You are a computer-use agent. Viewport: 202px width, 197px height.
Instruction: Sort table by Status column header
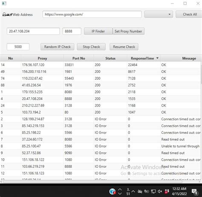coord(110,58)
